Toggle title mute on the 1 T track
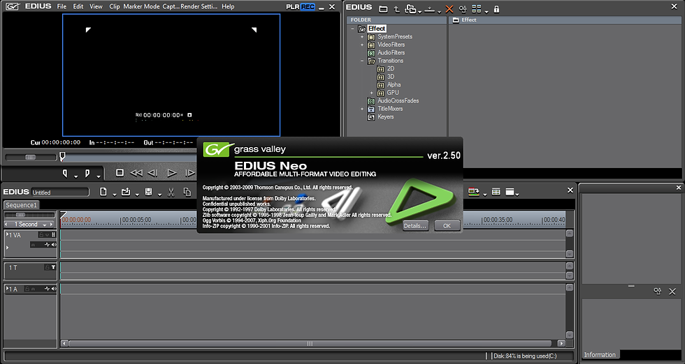Image resolution: width=685 pixels, height=364 pixels. pos(54,267)
